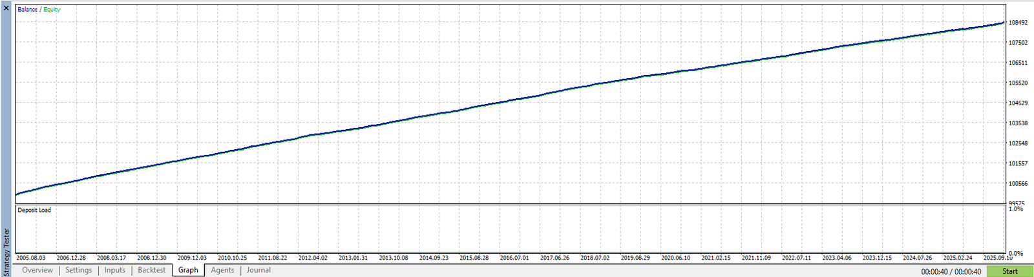The image size is (1034, 277).
Task: Click the 2009.12.03 date label
Action: coord(192,258)
